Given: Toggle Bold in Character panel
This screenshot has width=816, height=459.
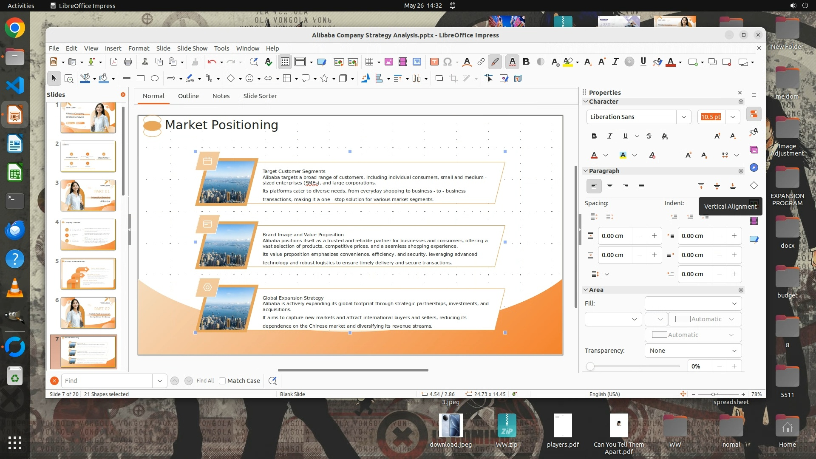Looking at the screenshot, I should click(x=594, y=136).
